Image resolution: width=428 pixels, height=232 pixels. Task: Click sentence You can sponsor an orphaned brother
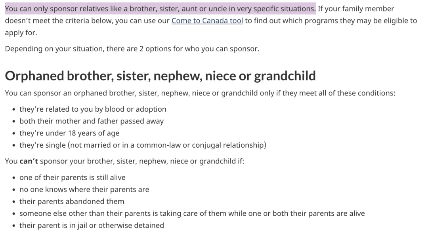(200, 93)
